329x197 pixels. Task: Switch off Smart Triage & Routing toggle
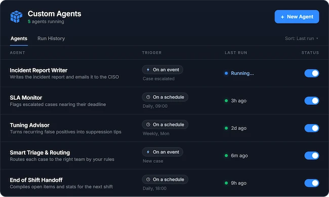312,155
